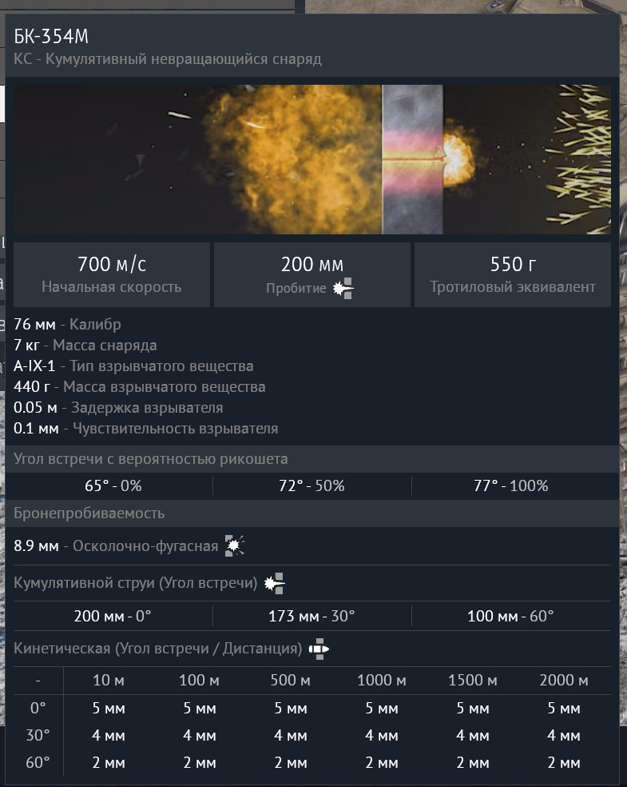Click the 100 мм - 60° cumulative value
Screen dimensions: 627x787
point(511,617)
